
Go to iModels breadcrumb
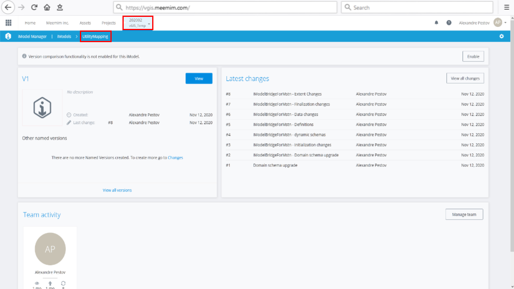click(x=64, y=37)
